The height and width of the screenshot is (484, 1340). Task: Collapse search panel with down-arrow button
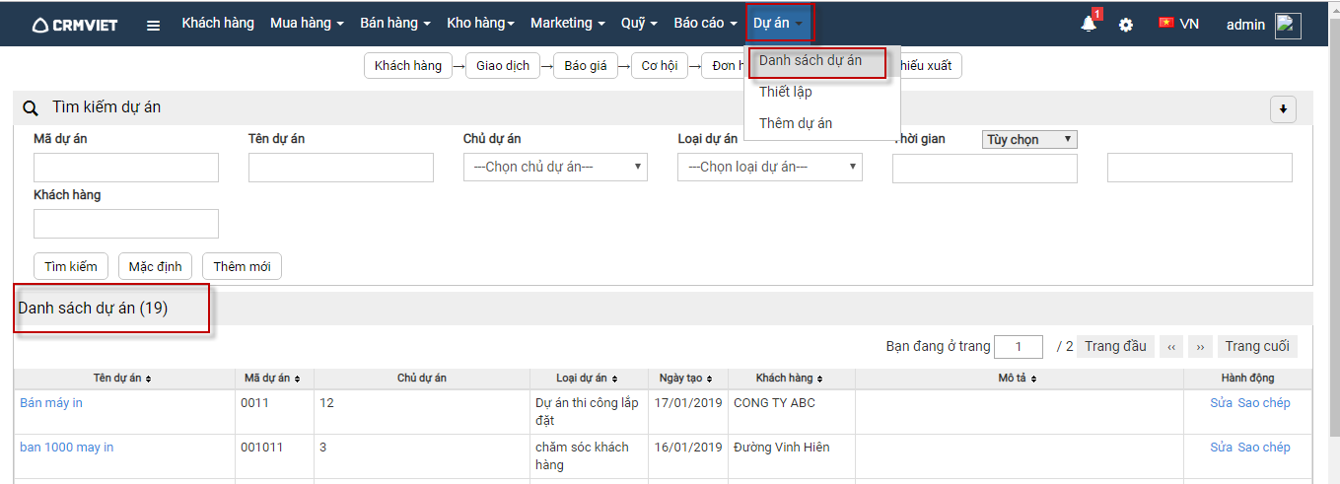point(1283,109)
